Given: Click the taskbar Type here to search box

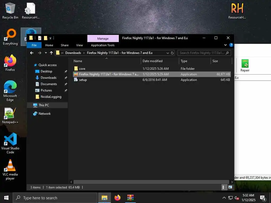Looking at the screenshot, I should tap(55, 198).
